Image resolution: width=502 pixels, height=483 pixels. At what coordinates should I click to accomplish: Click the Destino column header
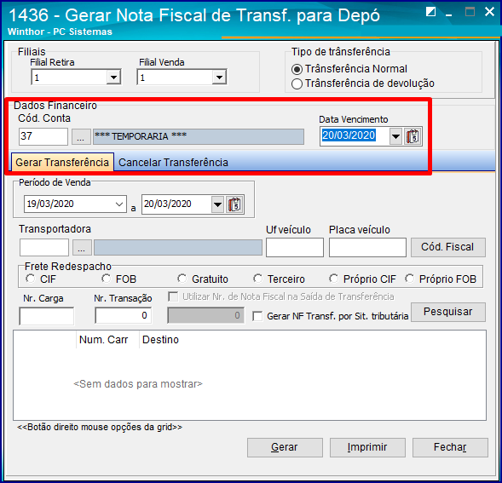click(160, 340)
